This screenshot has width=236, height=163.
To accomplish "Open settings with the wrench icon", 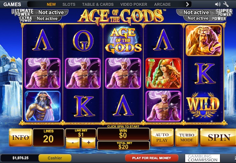I will (226, 4).
